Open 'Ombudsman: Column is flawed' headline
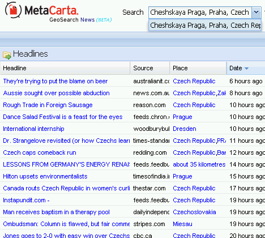Image resolution: width=265 pixels, height=238 pixels. point(66,224)
